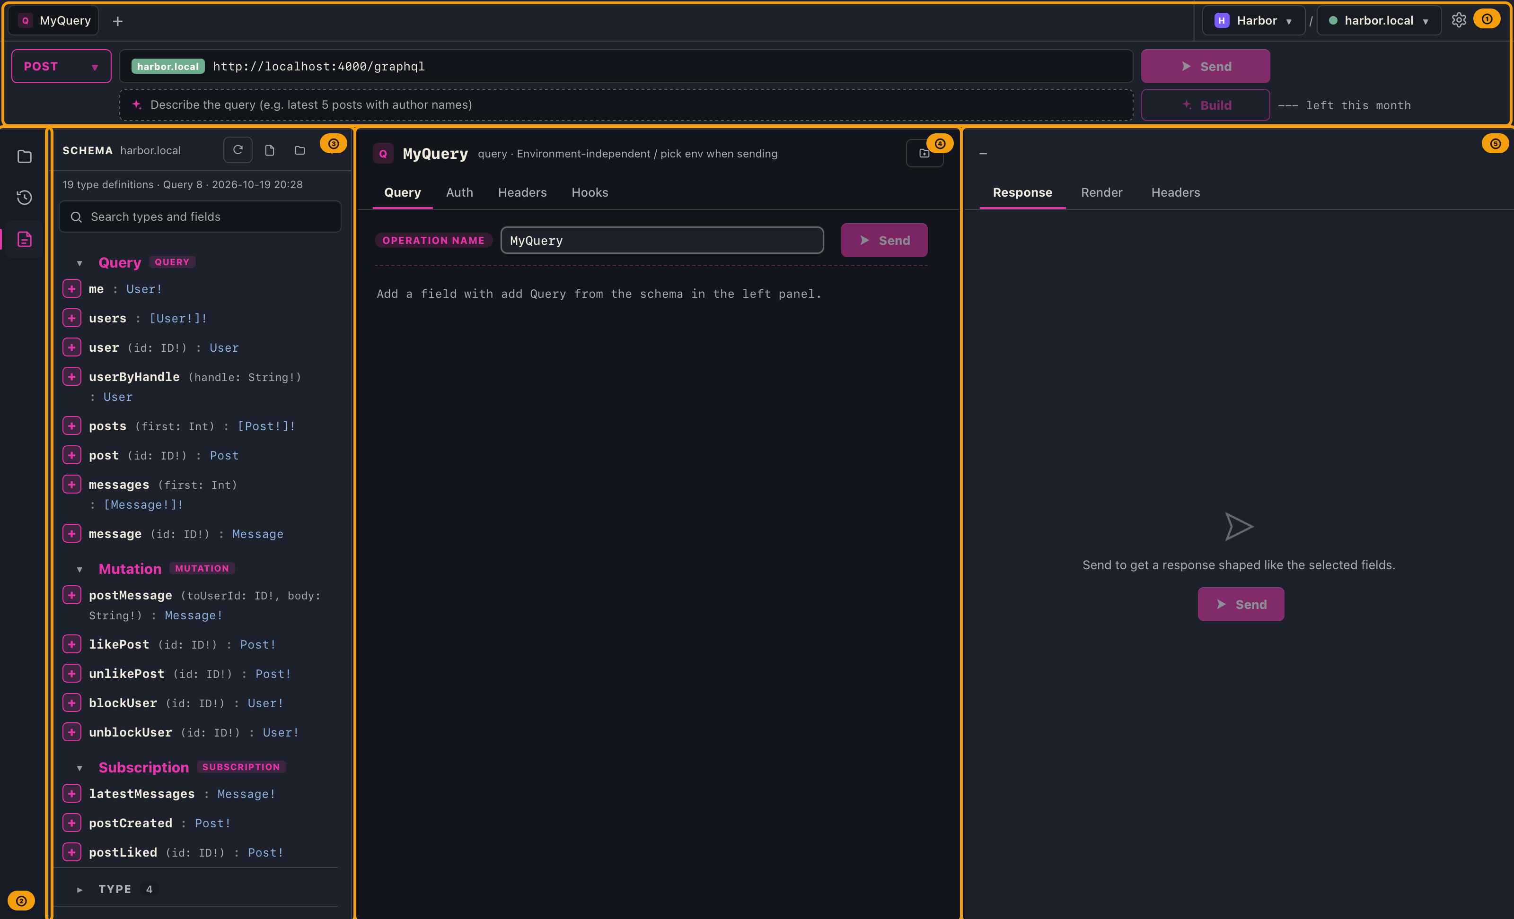Image resolution: width=1514 pixels, height=919 pixels.
Task: Open the Harbor workspace dropdown
Action: pos(1253,20)
